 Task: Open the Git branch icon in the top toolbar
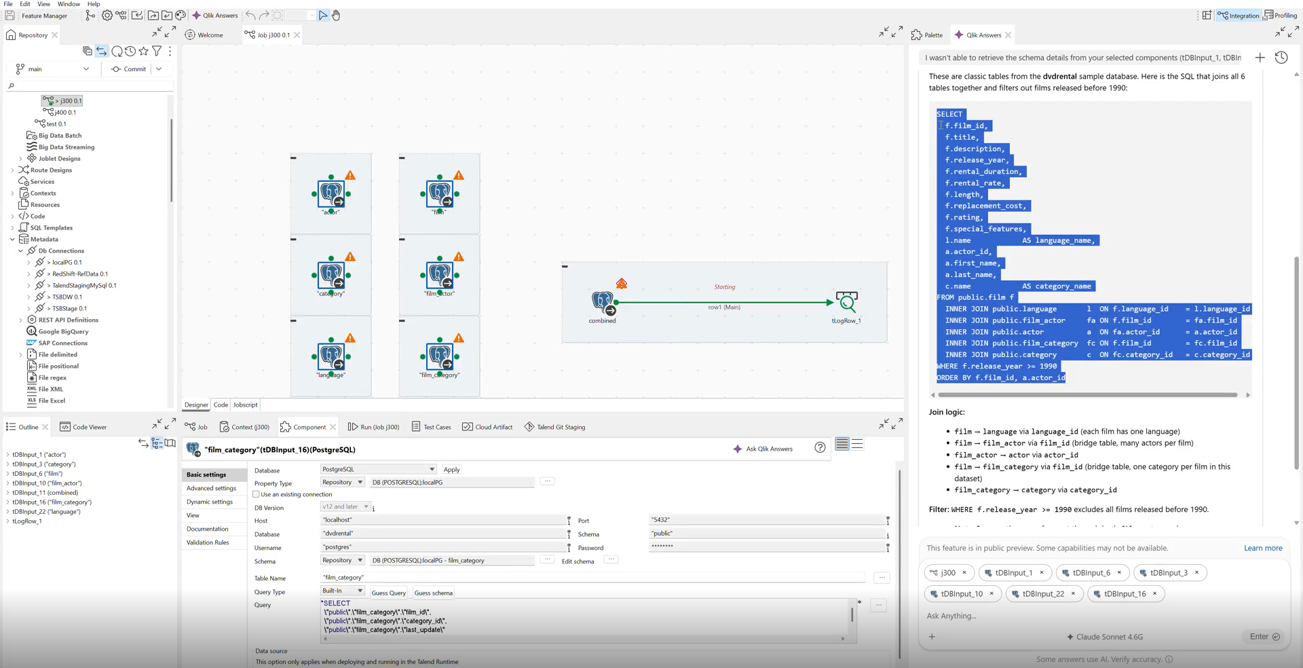pyautogui.click(x=90, y=15)
